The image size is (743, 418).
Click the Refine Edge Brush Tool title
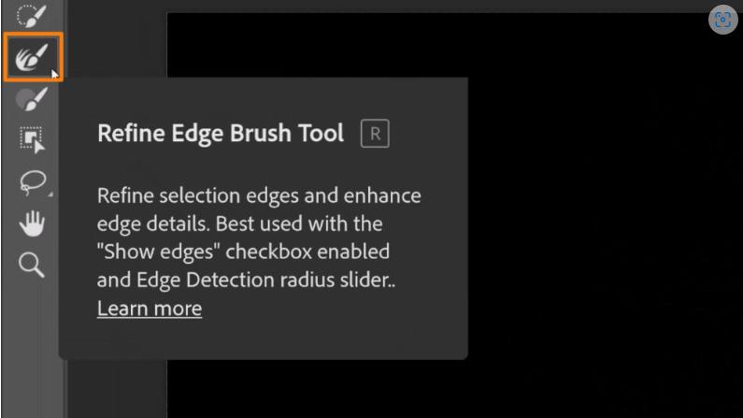221,133
